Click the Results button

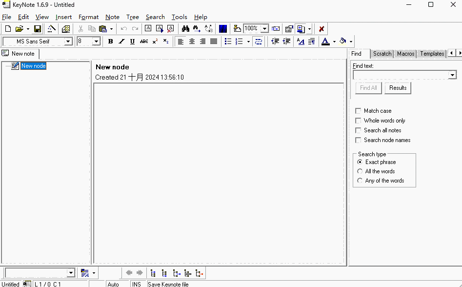[x=398, y=88]
